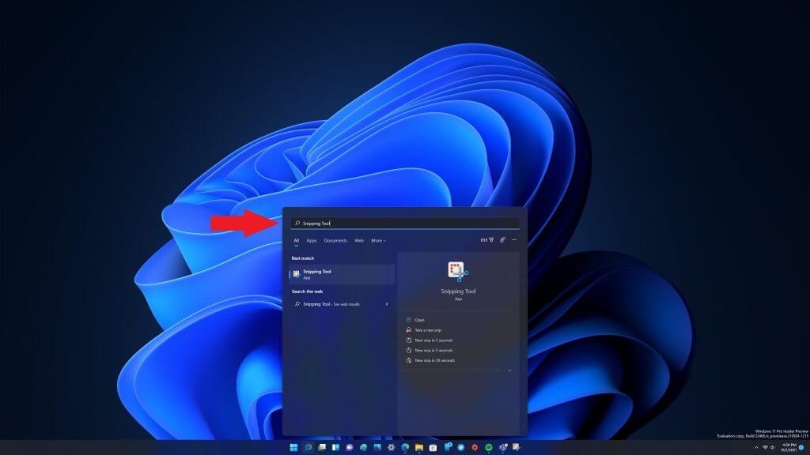
Task: Select the Web search filter
Action: click(x=359, y=240)
